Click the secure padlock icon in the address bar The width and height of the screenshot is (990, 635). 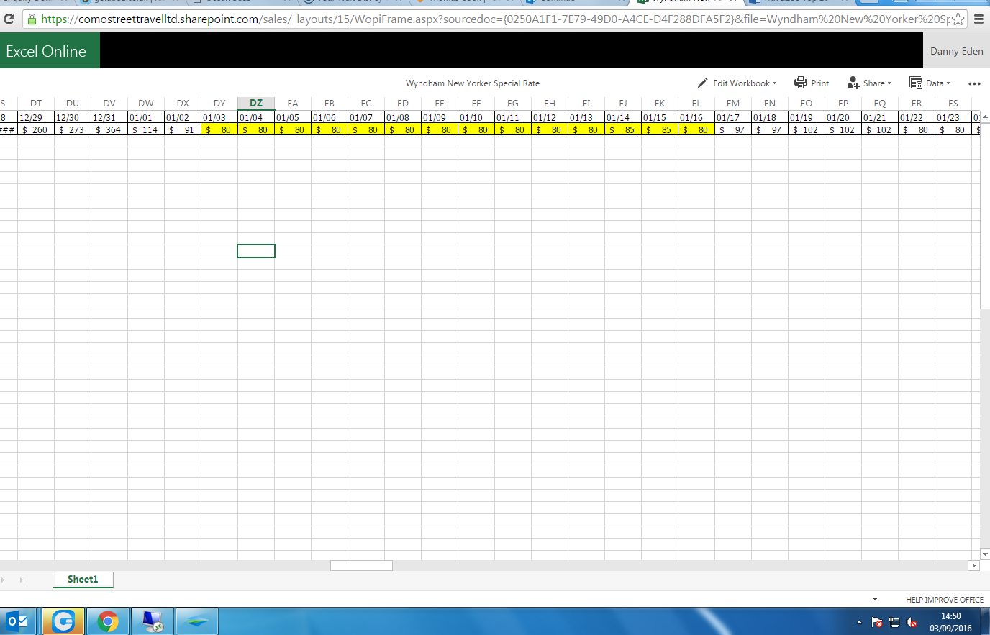click(x=32, y=19)
